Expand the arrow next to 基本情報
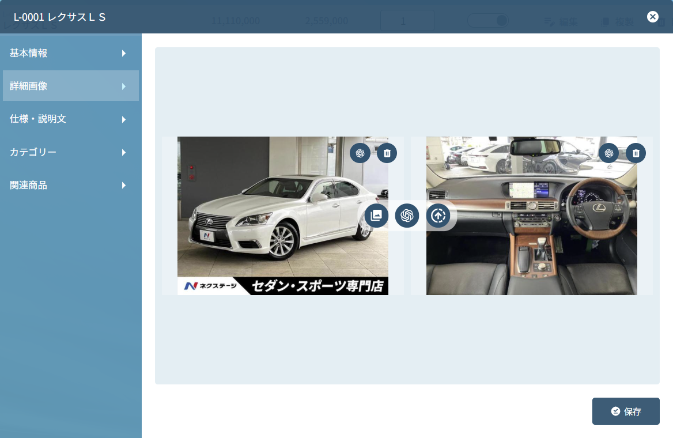 (124, 53)
